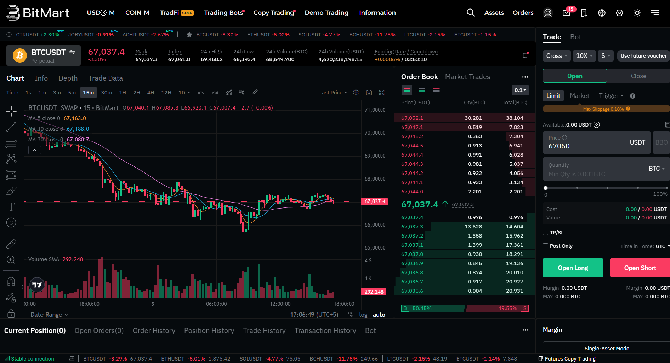Open the hamburger menu in header
The width and height of the screenshot is (670, 363).
click(655, 13)
